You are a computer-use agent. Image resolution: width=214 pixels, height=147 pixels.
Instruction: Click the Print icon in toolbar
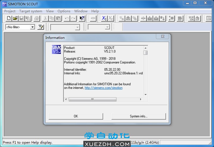pos(37,18)
